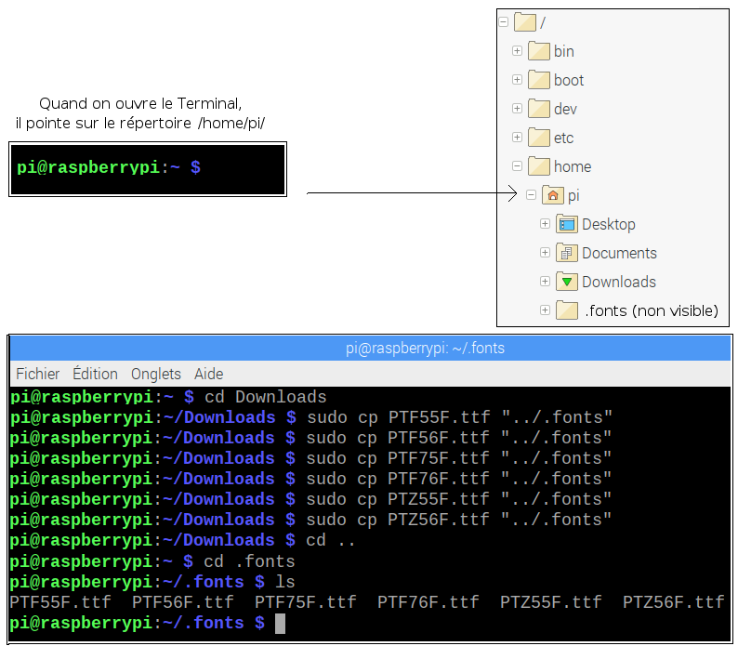Image resolution: width=738 pixels, height=646 pixels.
Task: Expand the Downloads folder node
Action: pyautogui.click(x=545, y=281)
